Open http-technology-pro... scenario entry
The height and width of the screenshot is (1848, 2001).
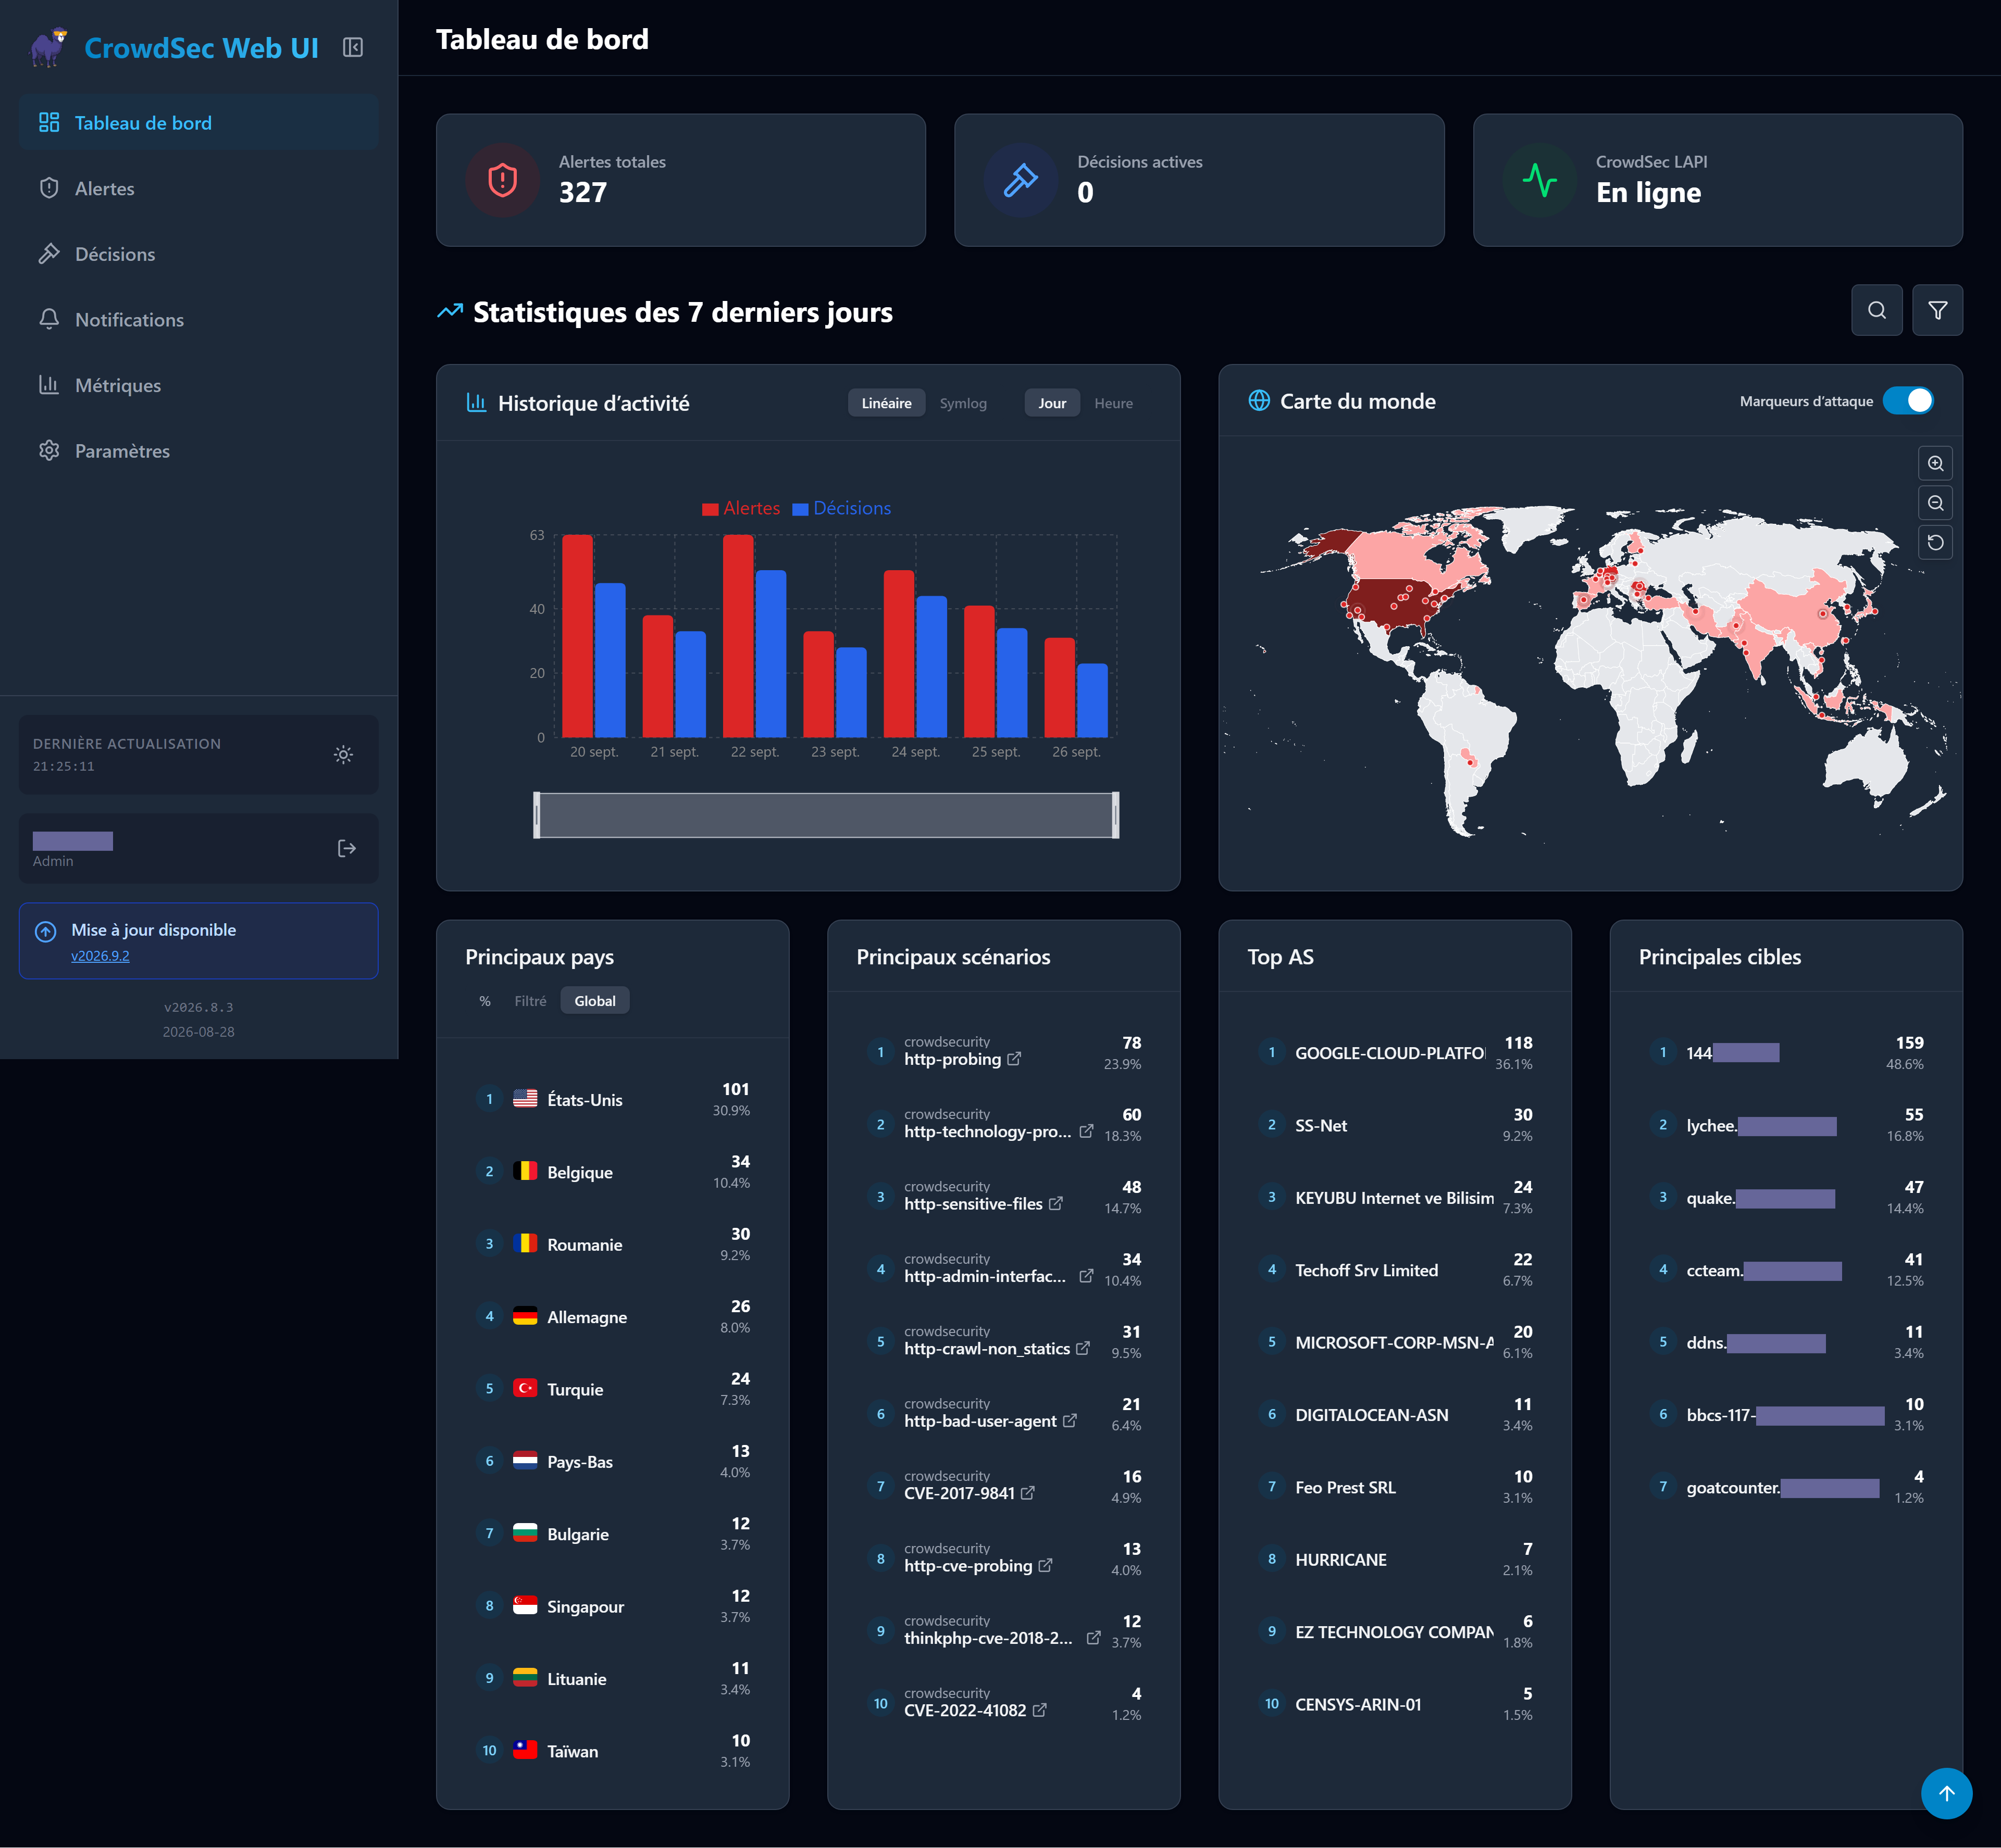1003,1124
